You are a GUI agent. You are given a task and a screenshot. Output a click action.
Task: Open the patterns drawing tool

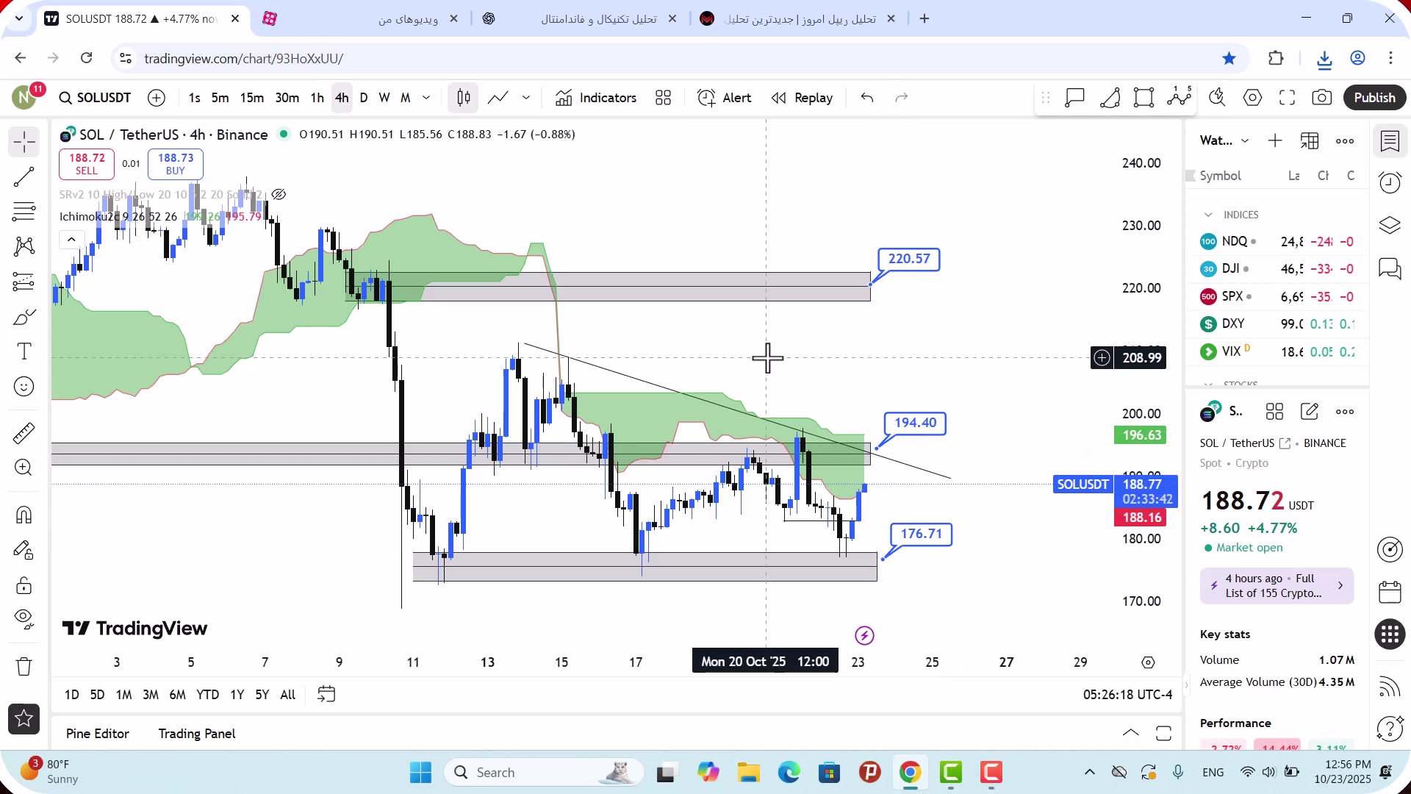pos(24,246)
